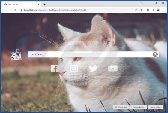
Task: Open a new browser tab
Action: coord(45,5)
